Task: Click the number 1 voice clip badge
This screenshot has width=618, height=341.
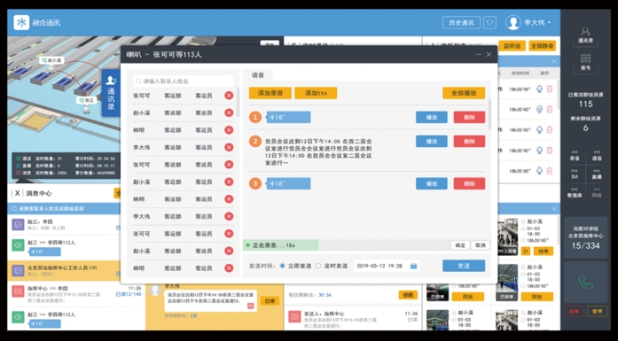Action: click(x=255, y=117)
